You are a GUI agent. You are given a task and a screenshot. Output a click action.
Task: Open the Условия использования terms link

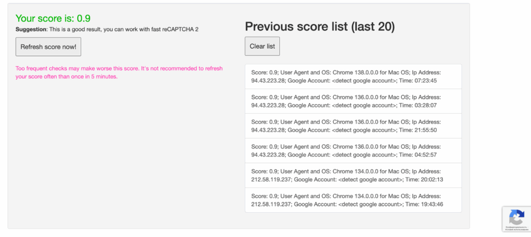pyautogui.click(x=516, y=229)
